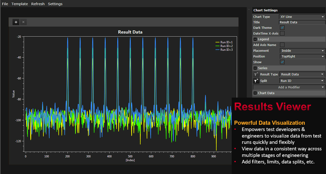Screen dimensions: 326x174
Task: Disable the Dark Theme checkbox
Action: click(x=282, y=28)
